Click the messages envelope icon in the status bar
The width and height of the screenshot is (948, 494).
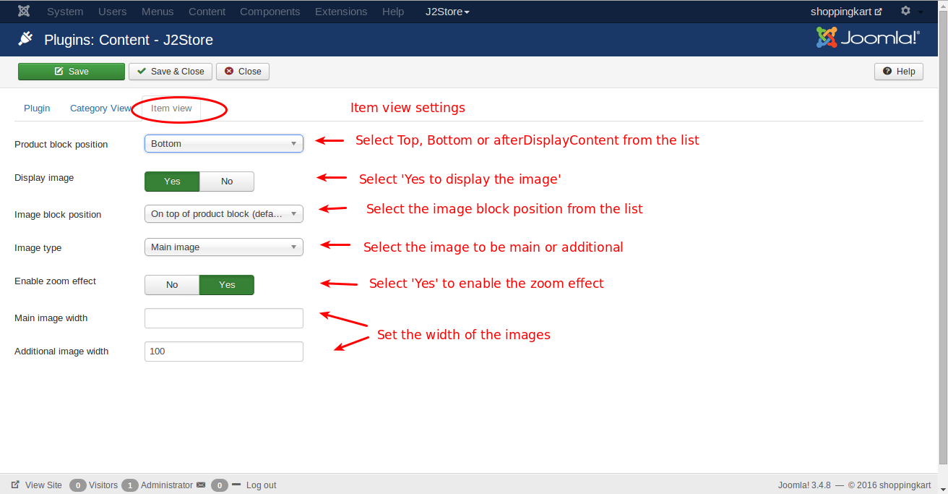point(201,485)
